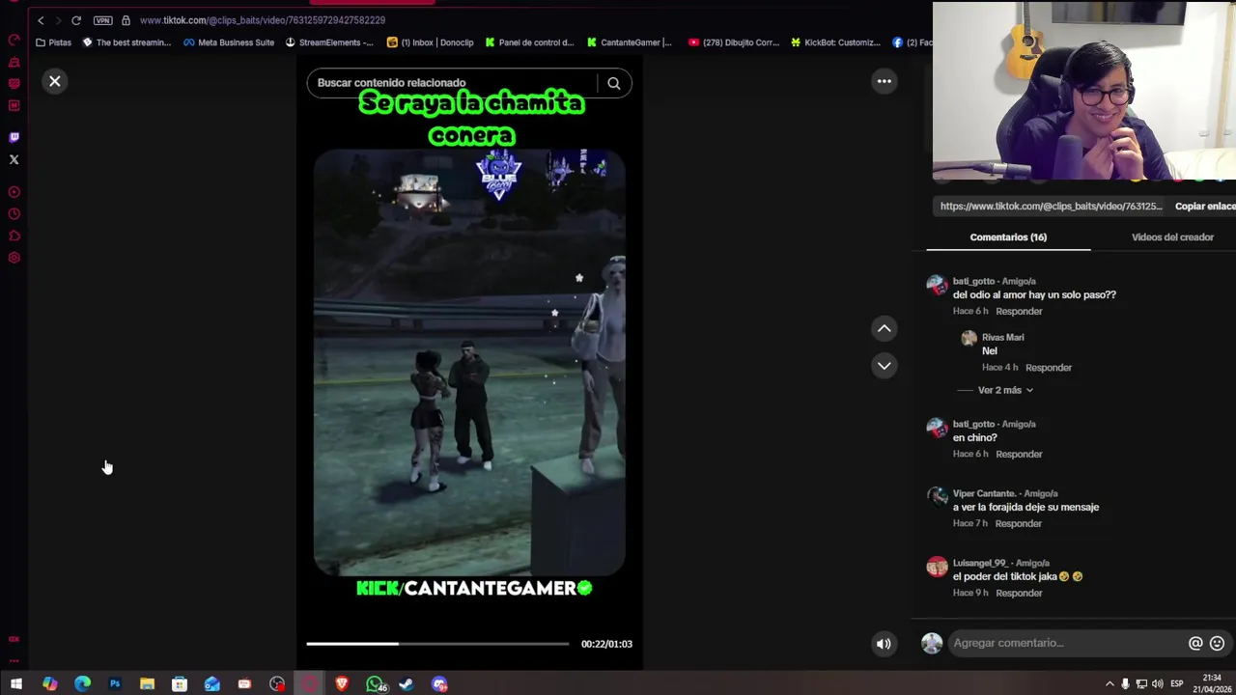Reload the page
The height and width of the screenshot is (695, 1236).
coord(76,20)
